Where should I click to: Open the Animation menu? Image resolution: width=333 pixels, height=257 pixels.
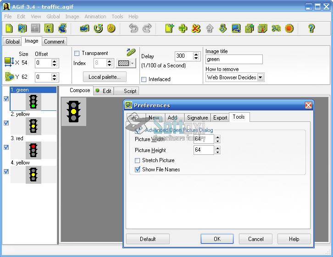95,16
